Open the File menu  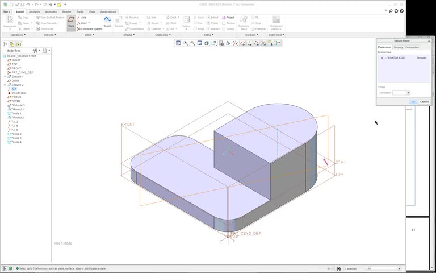coord(7,12)
